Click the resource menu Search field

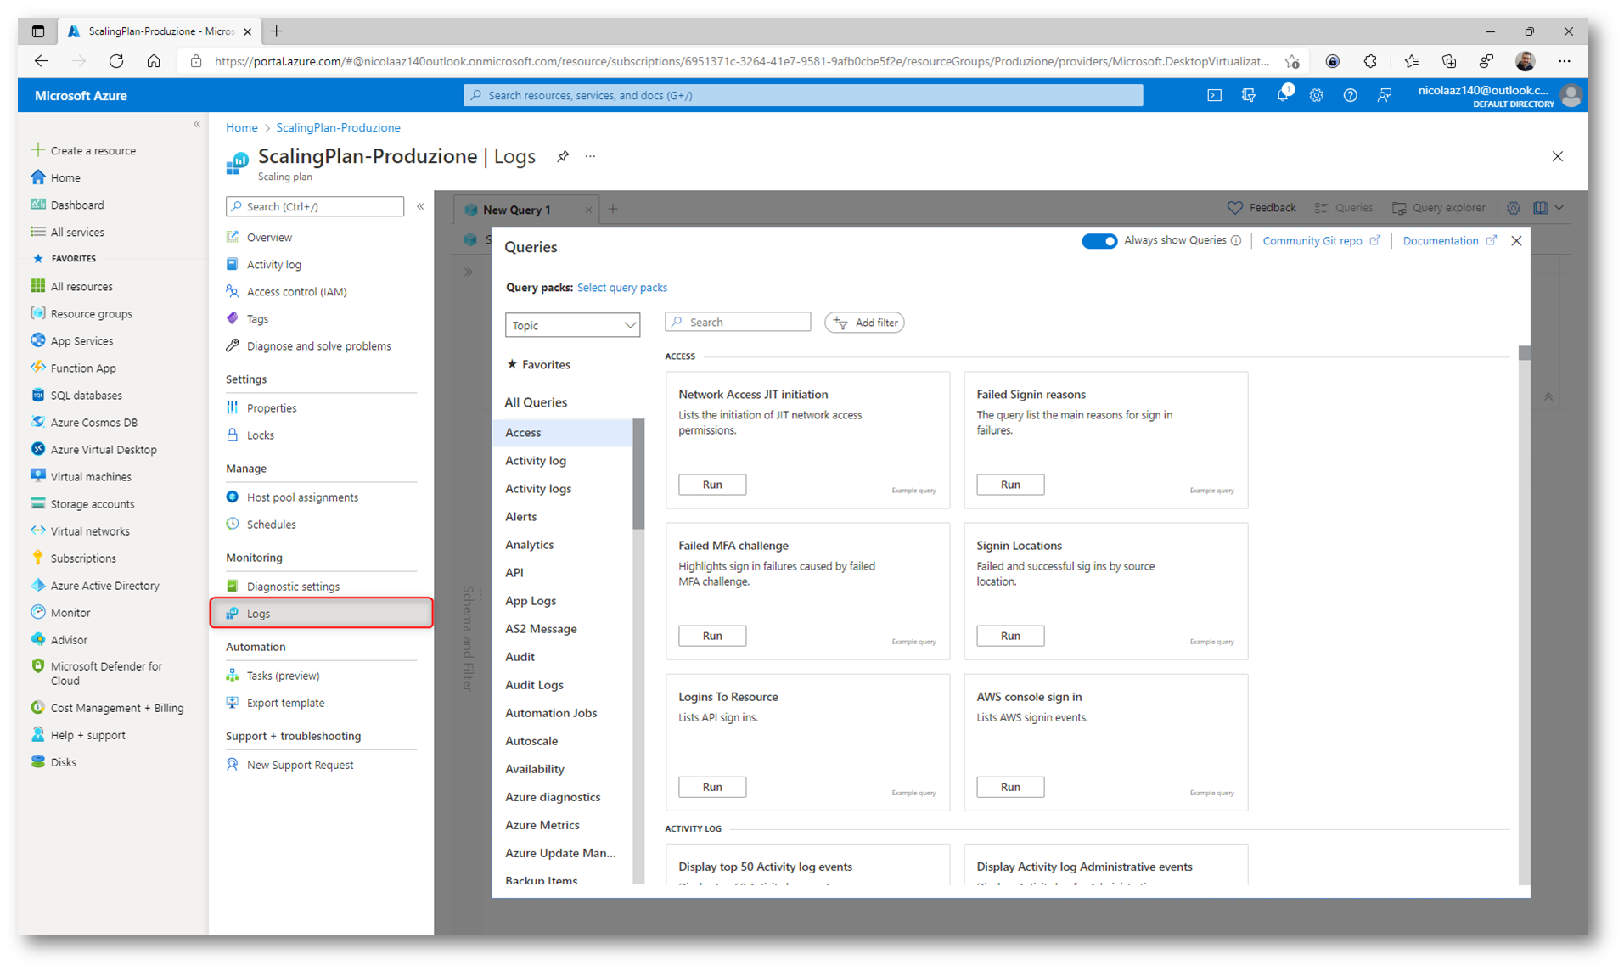point(315,206)
